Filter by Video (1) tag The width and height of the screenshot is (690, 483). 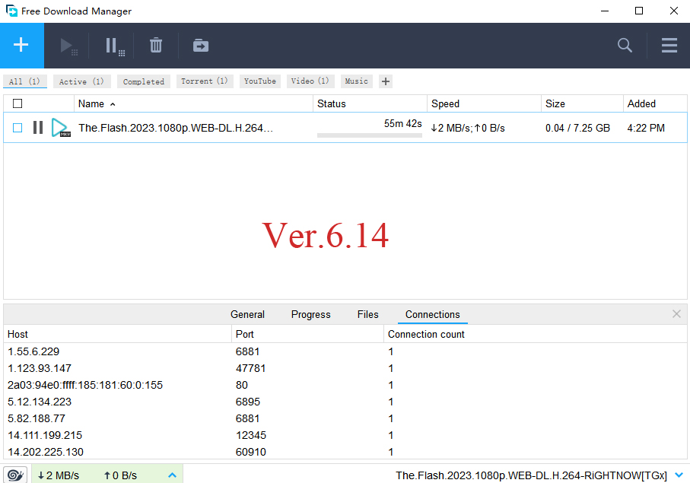tap(310, 81)
